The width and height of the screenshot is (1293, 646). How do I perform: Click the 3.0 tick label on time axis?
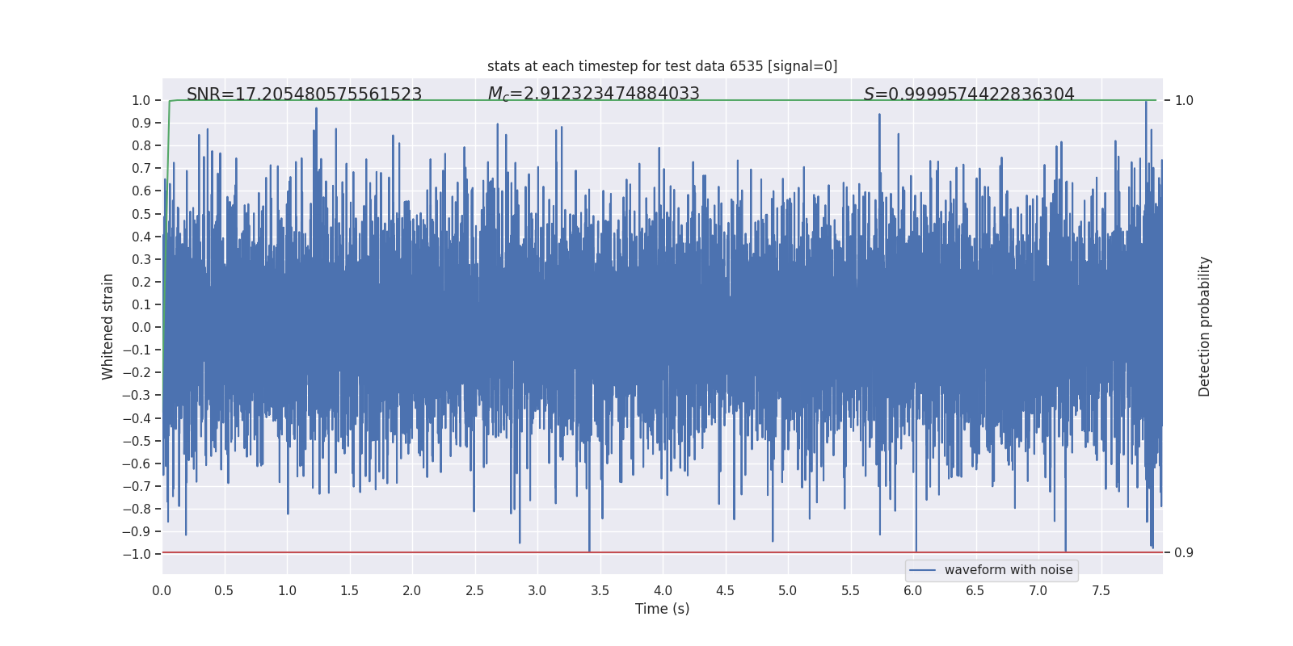point(537,591)
